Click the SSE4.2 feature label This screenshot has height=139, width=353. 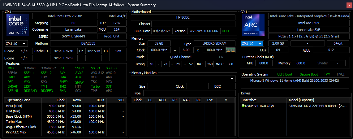pyautogui.click(x=46, y=73)
